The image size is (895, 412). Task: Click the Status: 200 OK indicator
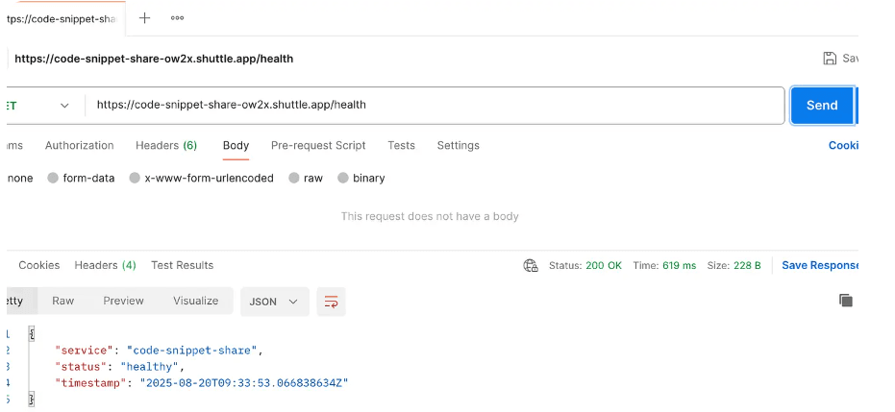point(585,266)
